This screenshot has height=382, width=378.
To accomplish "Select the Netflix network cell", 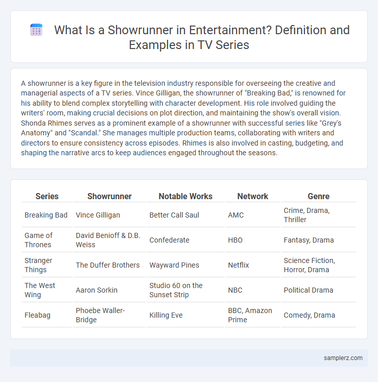I will pos(253,265).
